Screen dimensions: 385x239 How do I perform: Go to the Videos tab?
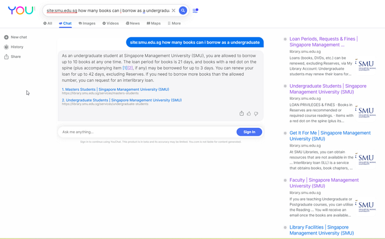pos(111,23)
